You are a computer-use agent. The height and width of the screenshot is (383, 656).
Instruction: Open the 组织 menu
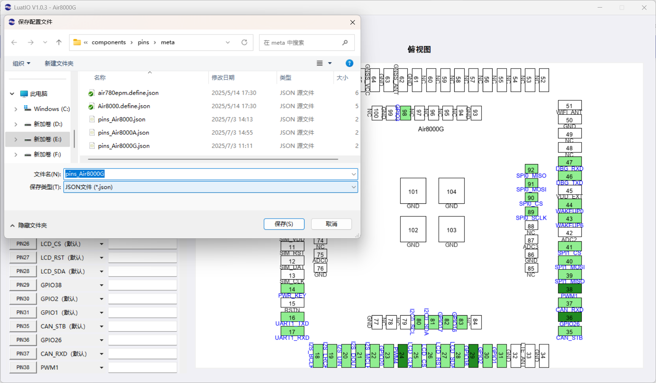pos(21,63)
